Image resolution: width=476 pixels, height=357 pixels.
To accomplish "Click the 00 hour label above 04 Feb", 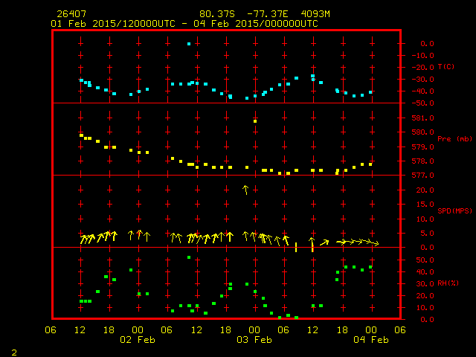I will tap(371, 330).
